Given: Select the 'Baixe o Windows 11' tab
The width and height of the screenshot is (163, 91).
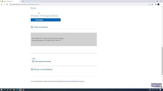Looking at the screenshot, I should pos(11,2).
